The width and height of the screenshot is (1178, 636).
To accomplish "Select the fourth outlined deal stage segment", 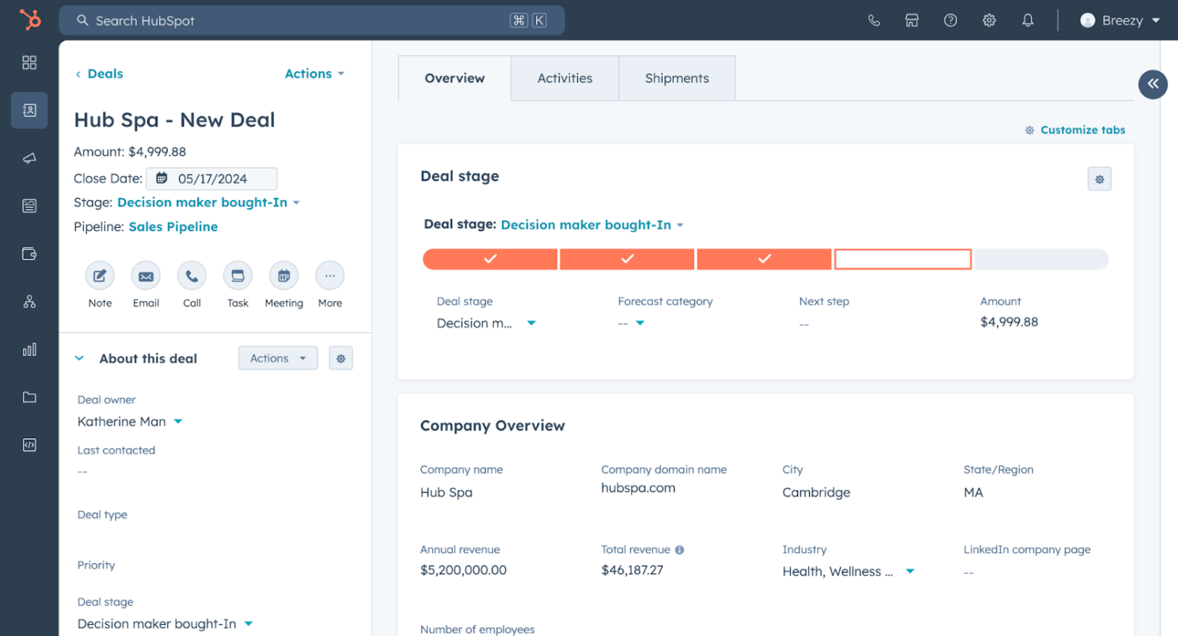I will [x=902, y=259].
